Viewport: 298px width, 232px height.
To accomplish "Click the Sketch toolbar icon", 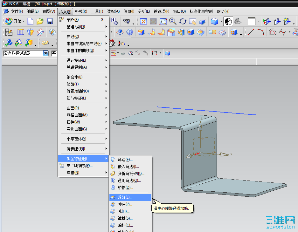I will tap(9, 32).
